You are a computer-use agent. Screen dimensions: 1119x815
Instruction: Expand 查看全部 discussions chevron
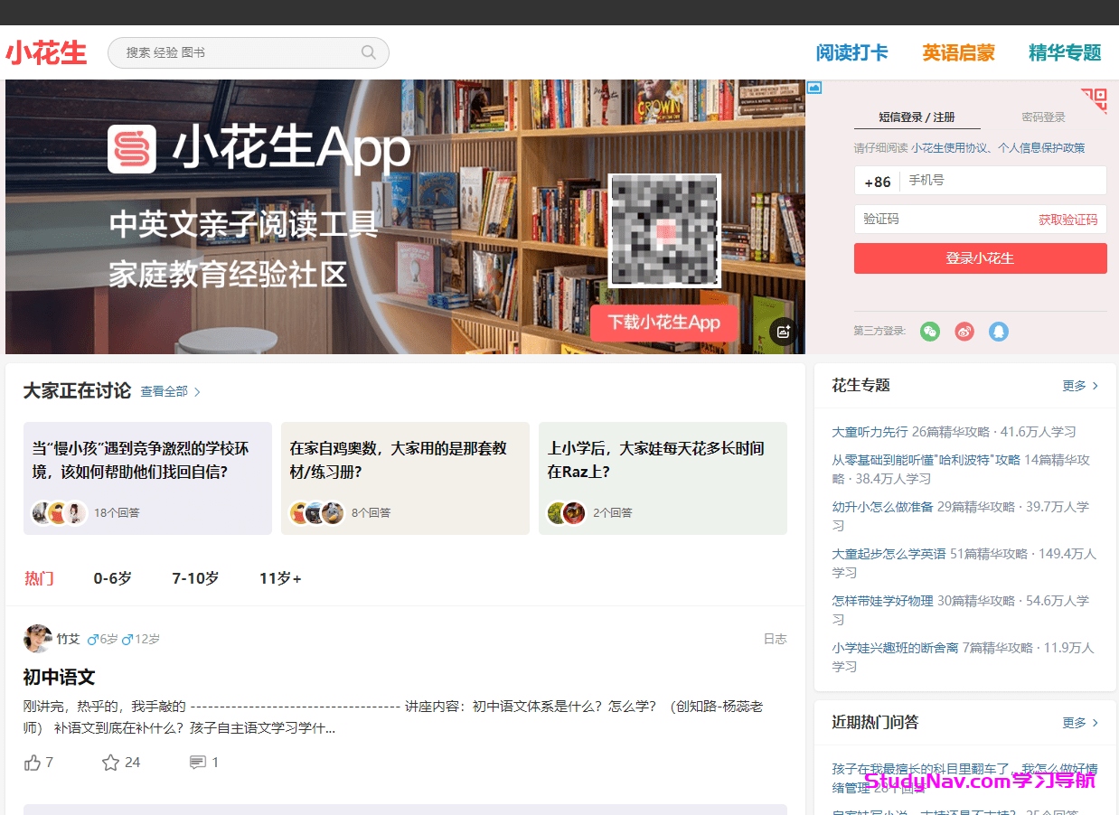pyautogui.click(x=197, y=392)
